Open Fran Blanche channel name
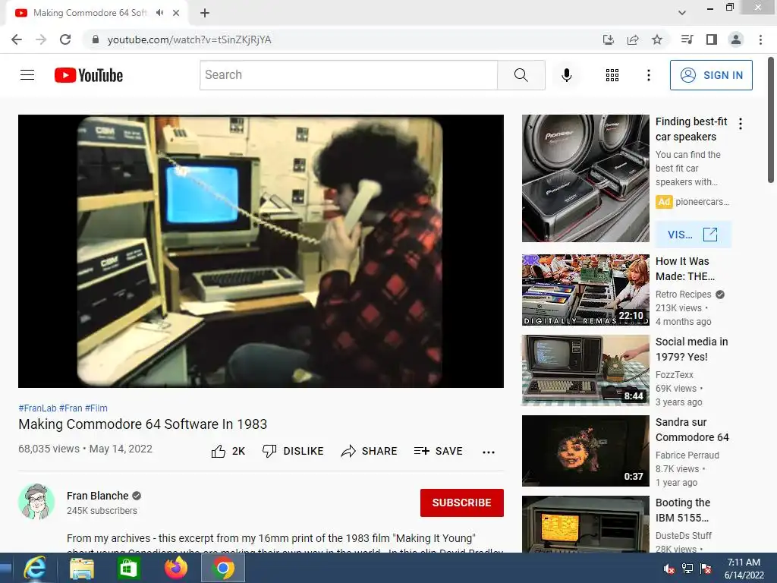The image size is (777, 583). 98,496
